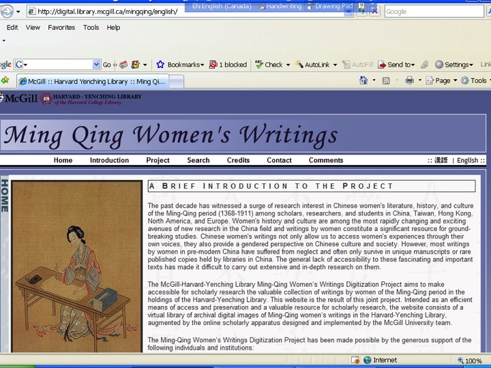Open the Send to menu
The width and height of the screenshot is (491, 368).
point(396,65)
